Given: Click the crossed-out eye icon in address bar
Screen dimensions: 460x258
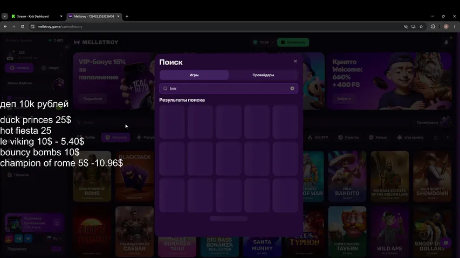Looking at the screenshot, I should (406, 27).
